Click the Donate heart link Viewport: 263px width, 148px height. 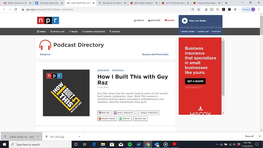pyautogui.click(x=170, y=20)
